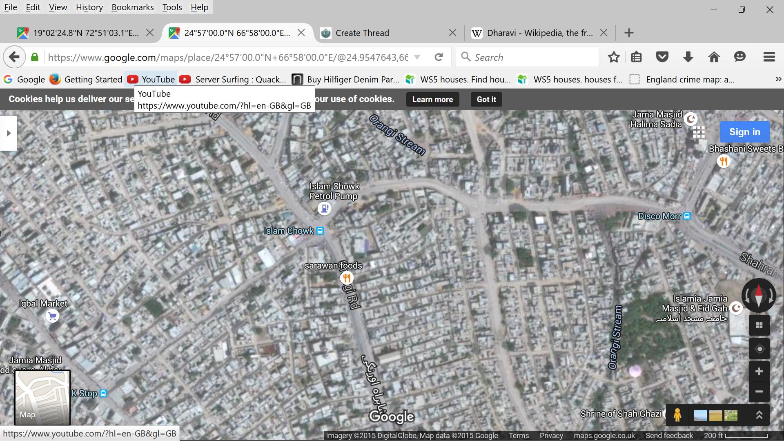Open the History menu
Viewport: 784px width, 441px height.
point(89,7)
